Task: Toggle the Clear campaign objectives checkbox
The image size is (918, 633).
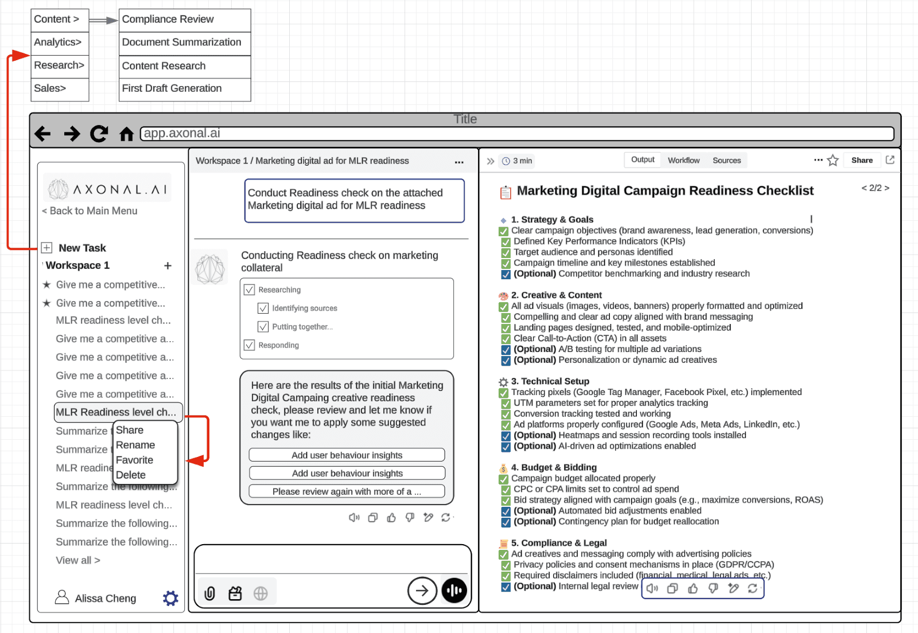Action: [503, 231]
